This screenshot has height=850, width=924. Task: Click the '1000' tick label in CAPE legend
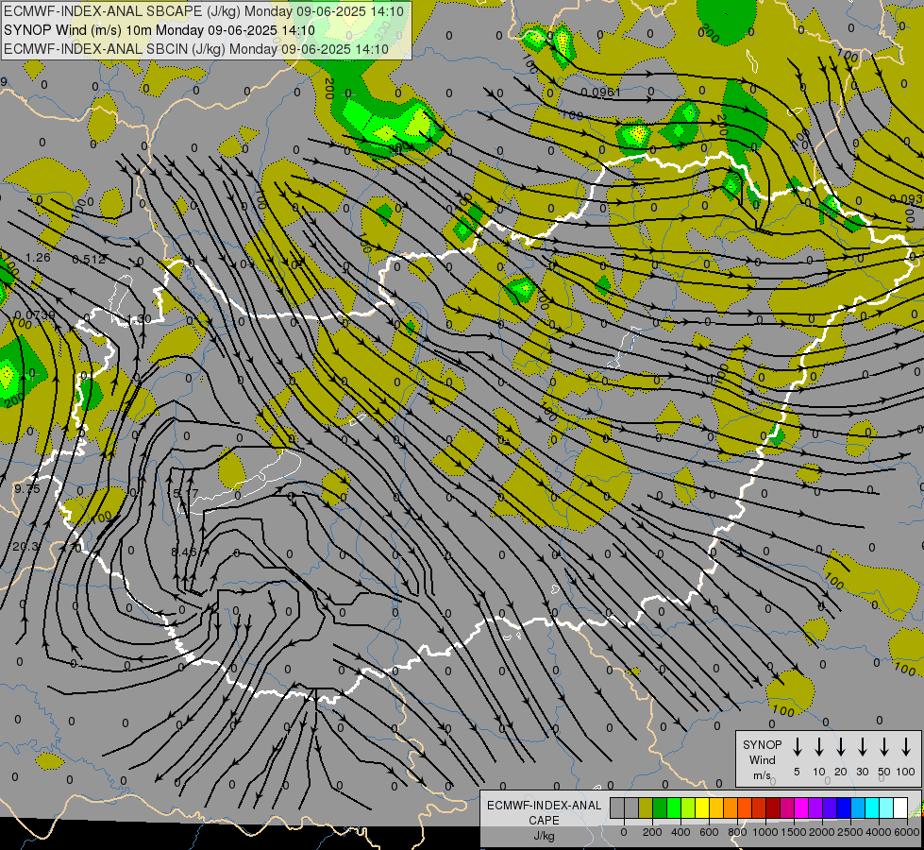coord(765,832)
